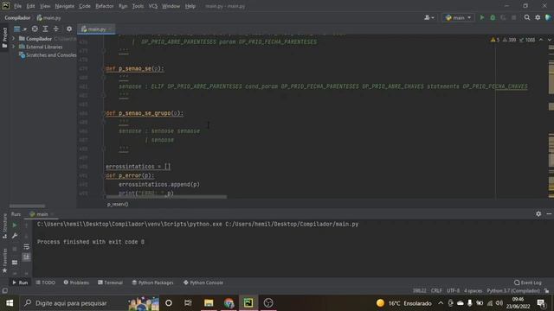Click the tool window quick-access icon at bottom left

pos(4,291)
